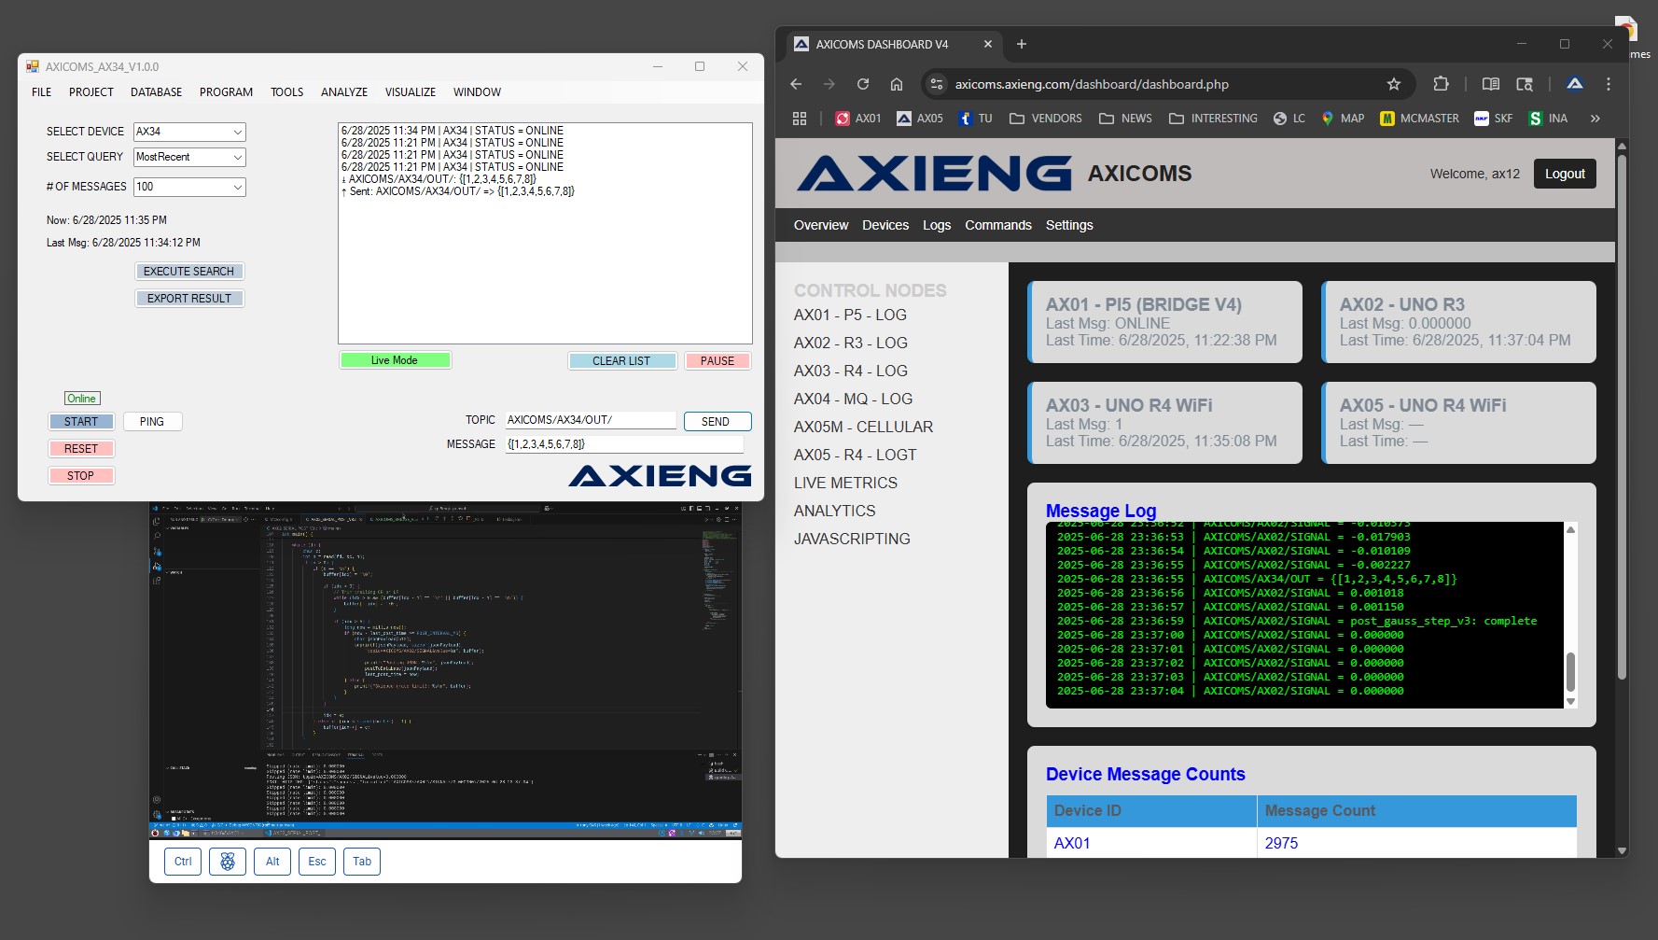
Task: Open the LIVE METRICS link in Control Nodes
Action: click(x=844, y=483)
